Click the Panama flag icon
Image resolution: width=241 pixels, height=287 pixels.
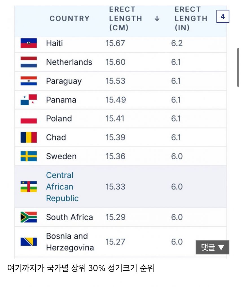29,100
